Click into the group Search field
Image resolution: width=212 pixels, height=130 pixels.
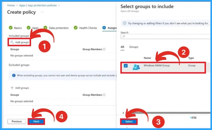[x=165, y=37]
